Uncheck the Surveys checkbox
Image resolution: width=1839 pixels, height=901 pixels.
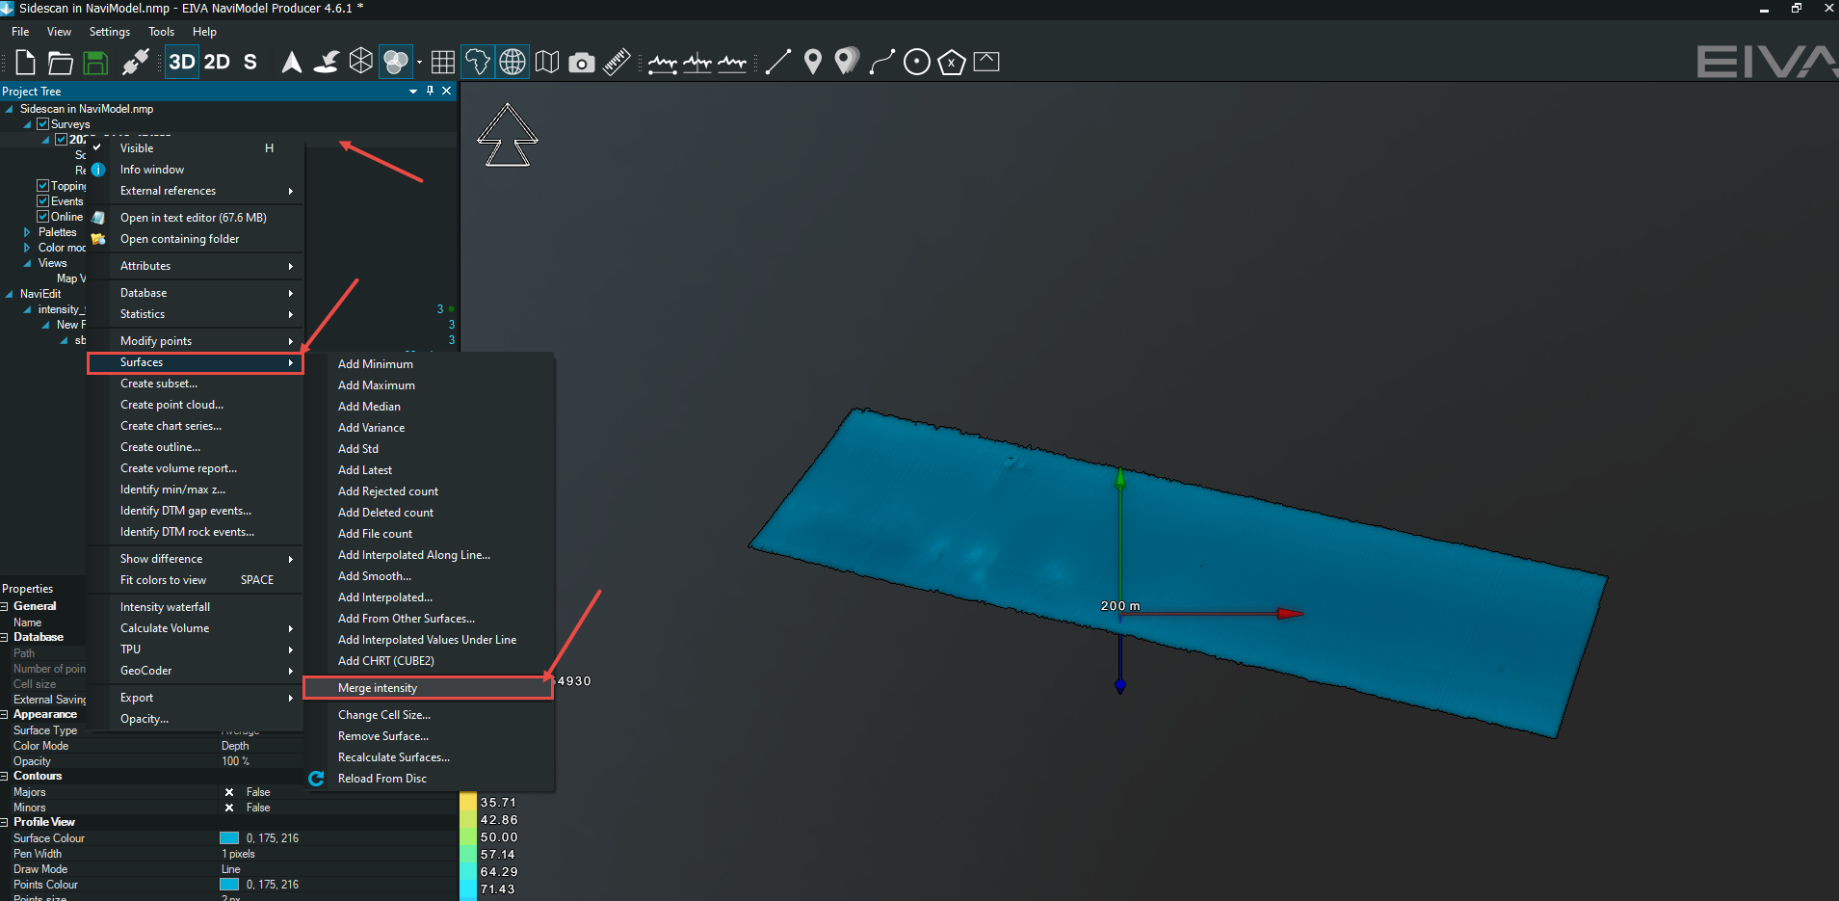pos(42,124)
